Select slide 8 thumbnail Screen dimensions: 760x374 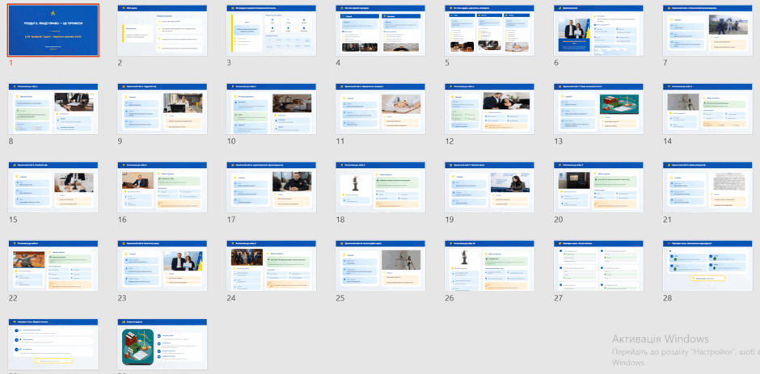(53, 109)
